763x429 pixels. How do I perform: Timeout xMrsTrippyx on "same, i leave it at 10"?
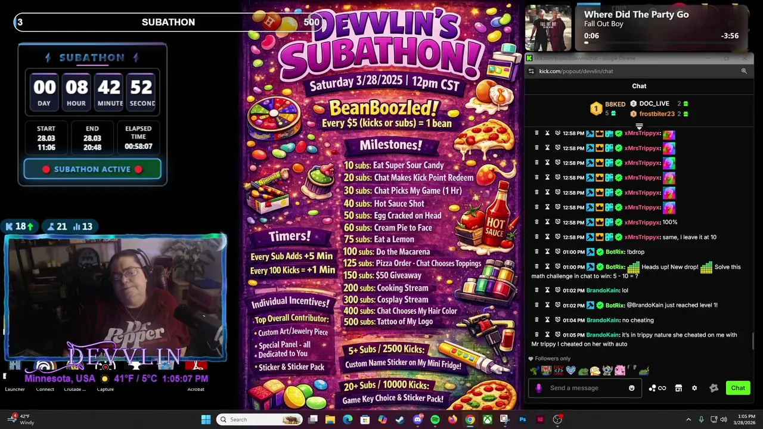point(547,237)
